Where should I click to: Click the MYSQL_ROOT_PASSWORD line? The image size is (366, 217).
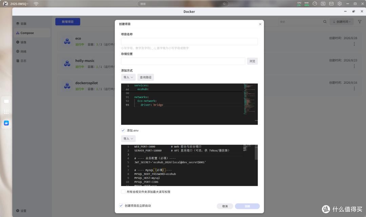pyautogui.click(x=155, y=174)
